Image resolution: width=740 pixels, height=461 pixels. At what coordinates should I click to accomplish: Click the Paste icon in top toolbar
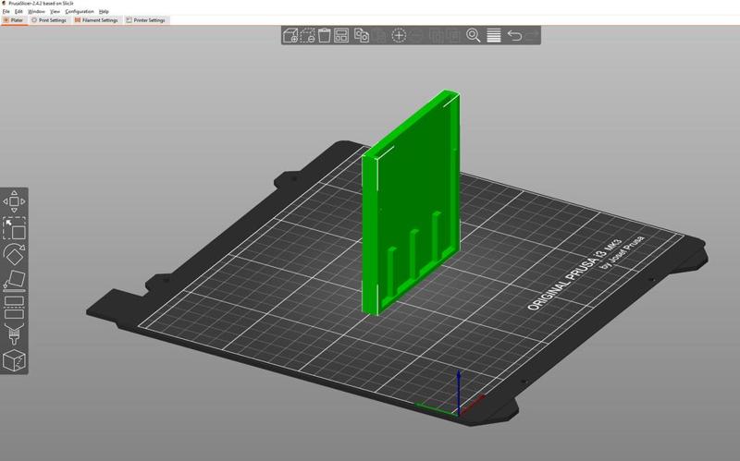[380, 35]
